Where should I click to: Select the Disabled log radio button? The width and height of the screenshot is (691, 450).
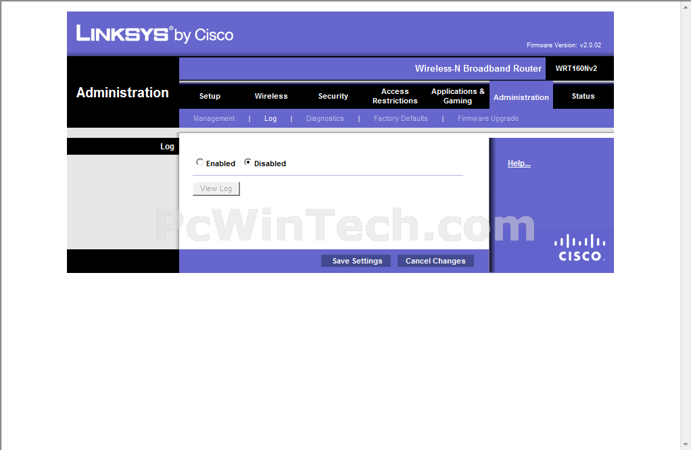point(248,163)
